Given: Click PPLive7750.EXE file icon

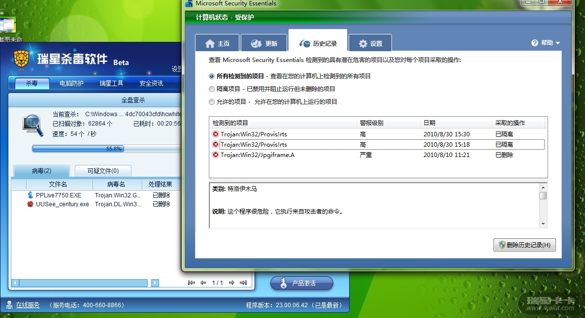Looking at the screenshot, I should tap(30, 195).
